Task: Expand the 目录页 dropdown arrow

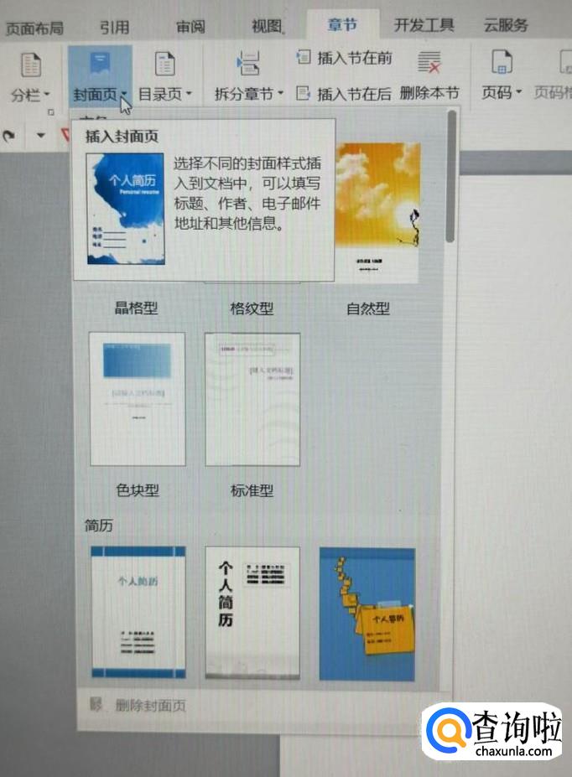Action: 189,93
